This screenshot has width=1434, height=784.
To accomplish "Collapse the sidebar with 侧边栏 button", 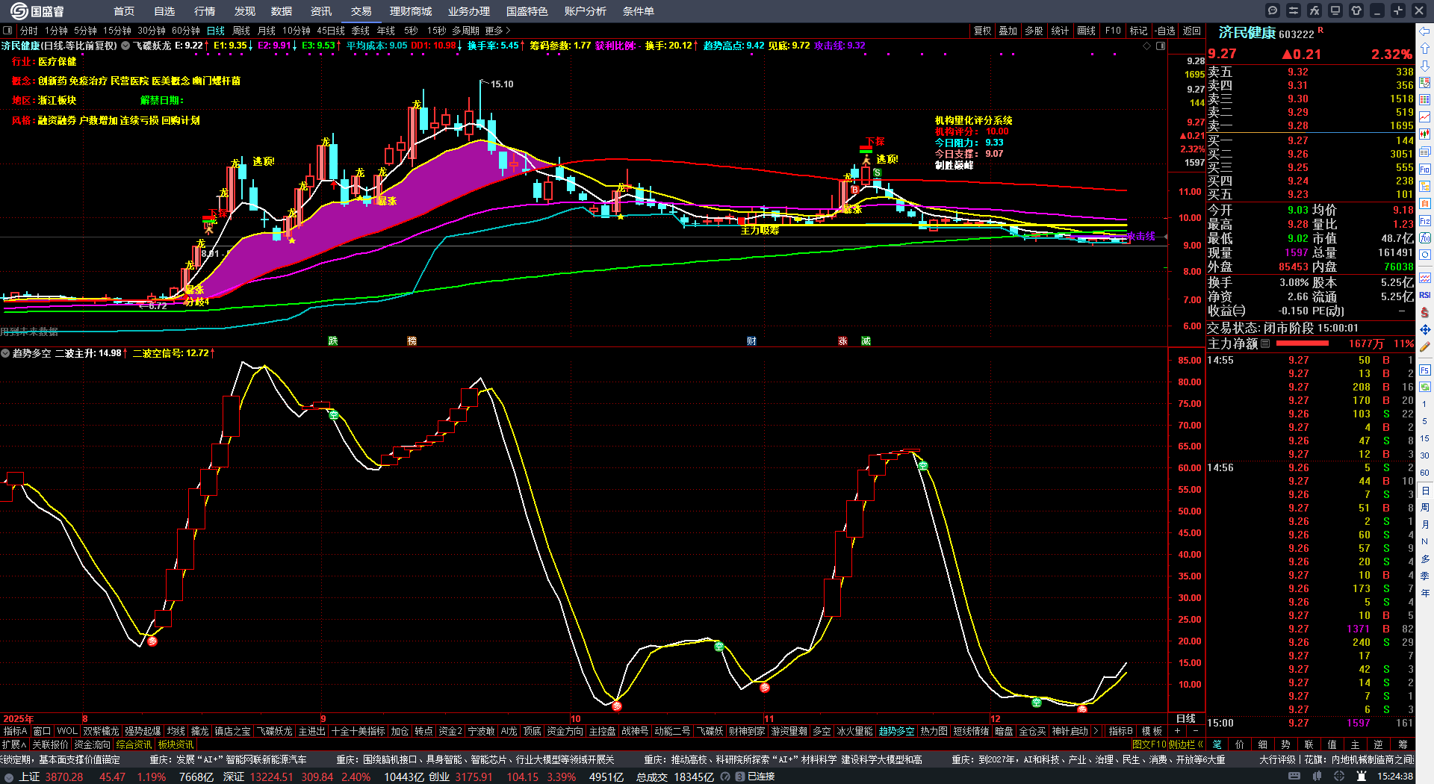I will [1185, 744].
